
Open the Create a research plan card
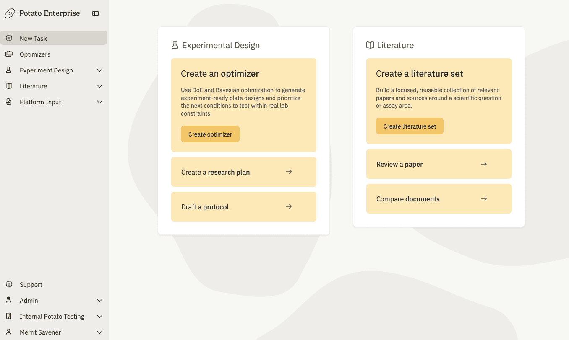pos(244,172)
